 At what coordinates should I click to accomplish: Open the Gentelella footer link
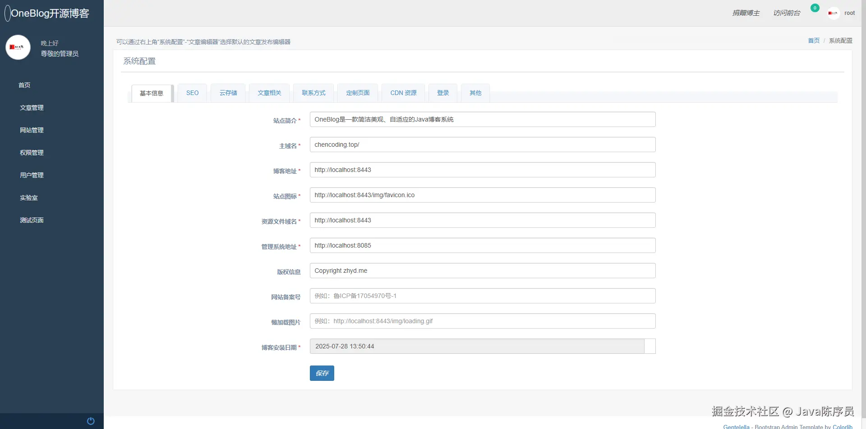pos(736,427)
